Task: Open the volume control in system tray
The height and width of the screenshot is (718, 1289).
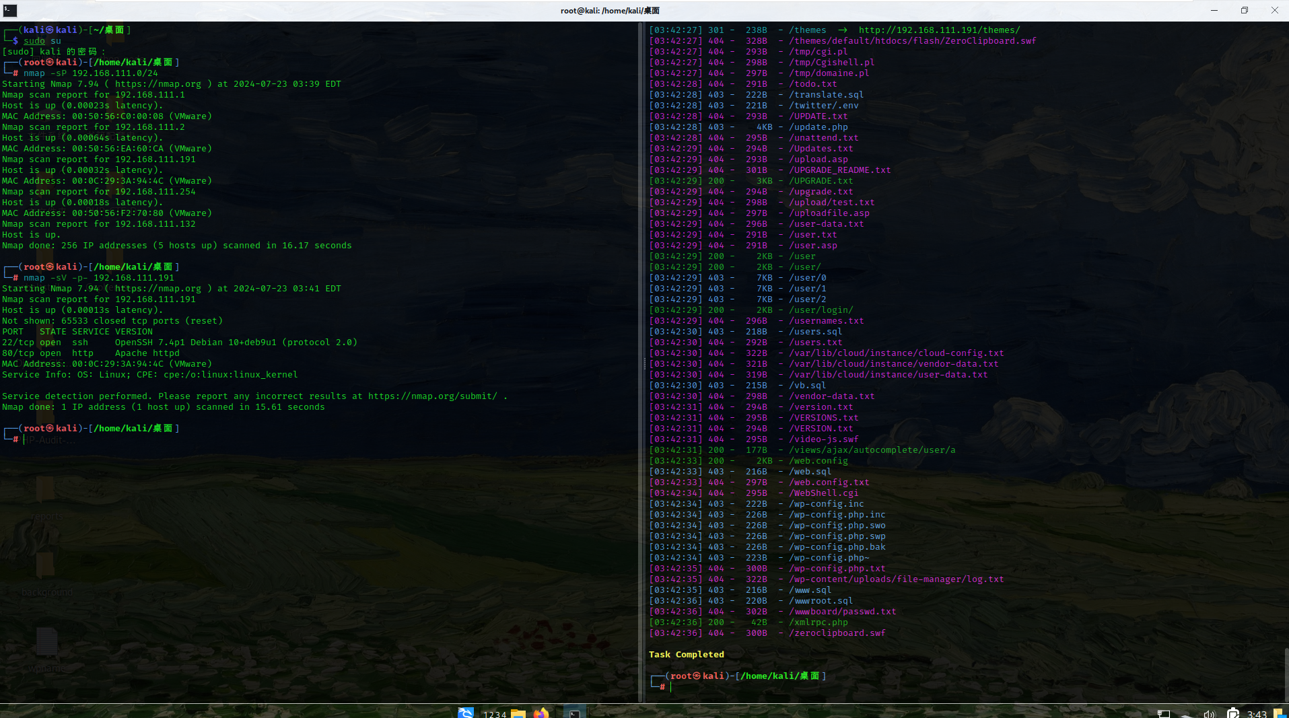Action: pos(1209,713)
